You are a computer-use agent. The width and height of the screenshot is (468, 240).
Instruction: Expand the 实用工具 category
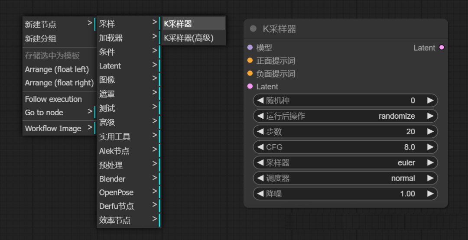pos(129,137)
